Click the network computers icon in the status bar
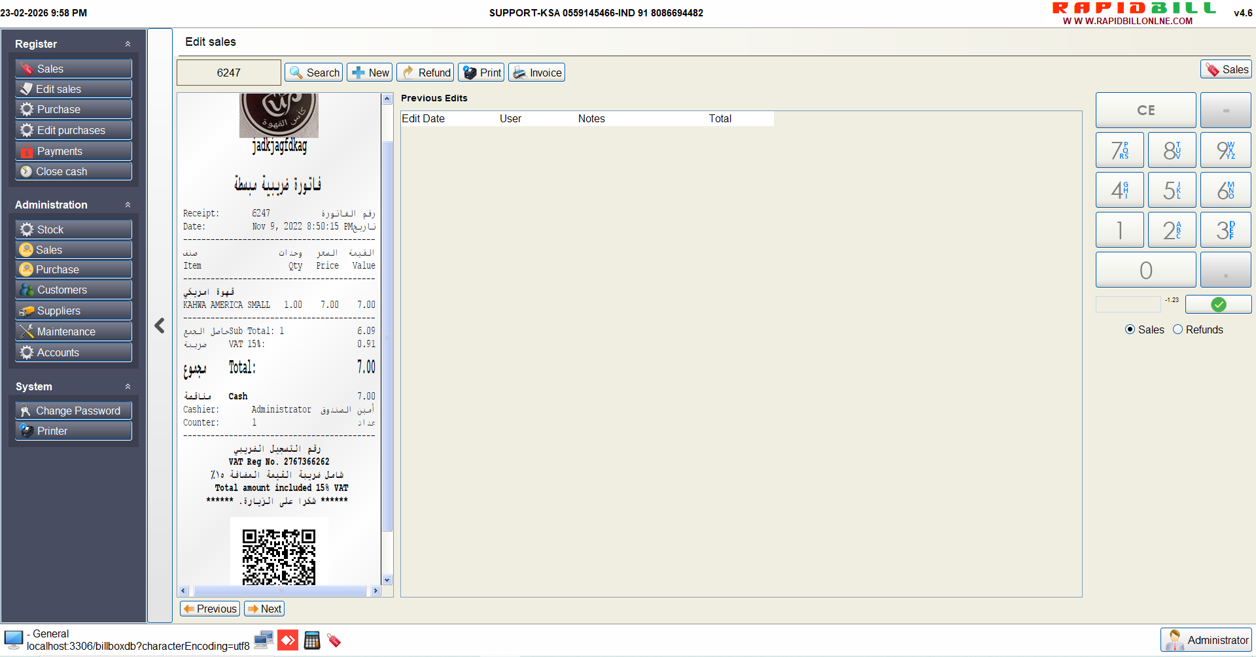Screen dimensions: 1256x657 tap(264, 640)
